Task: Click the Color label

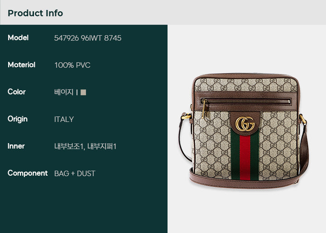Action: (17, 92)
